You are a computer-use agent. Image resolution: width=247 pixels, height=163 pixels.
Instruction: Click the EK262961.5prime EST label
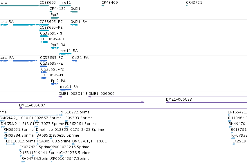[81, 124]
